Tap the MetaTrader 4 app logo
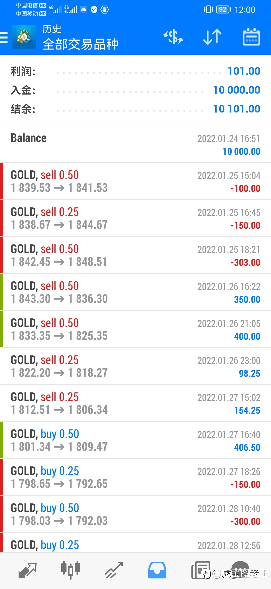Screen dimensions: 271x589 tap(24, 37)
